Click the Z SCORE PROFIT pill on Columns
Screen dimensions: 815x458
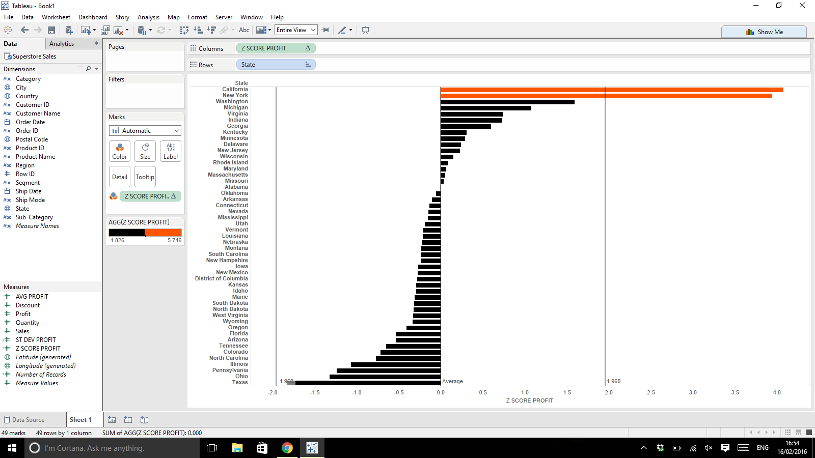pos(276,48)
